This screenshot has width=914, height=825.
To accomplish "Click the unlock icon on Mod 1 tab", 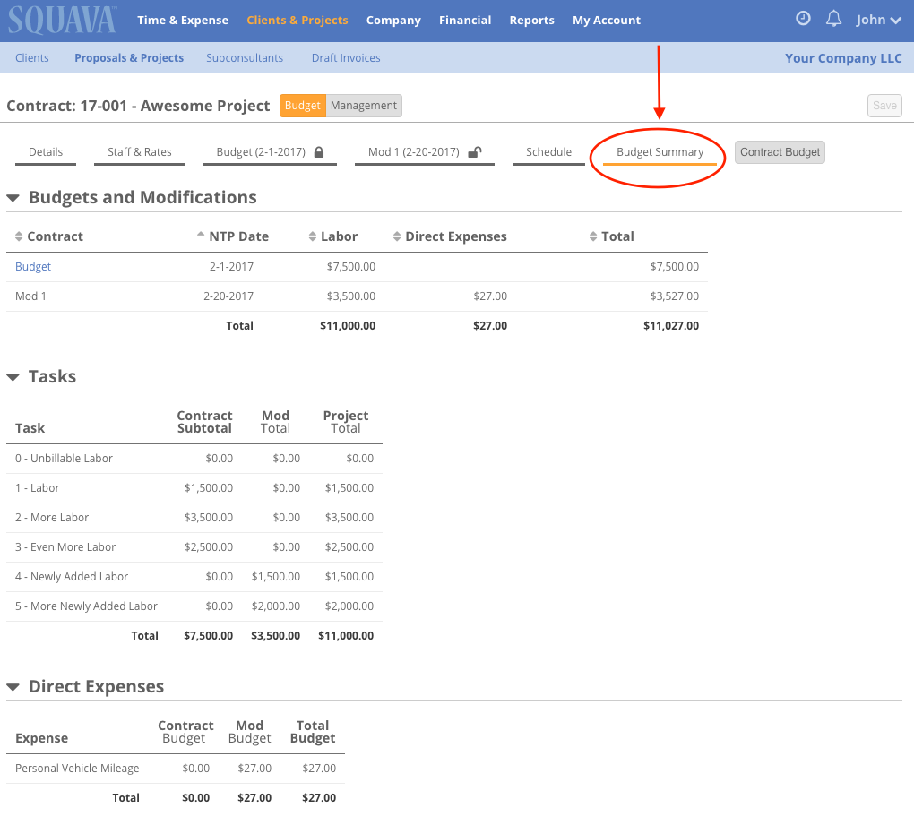I will 474,151.
